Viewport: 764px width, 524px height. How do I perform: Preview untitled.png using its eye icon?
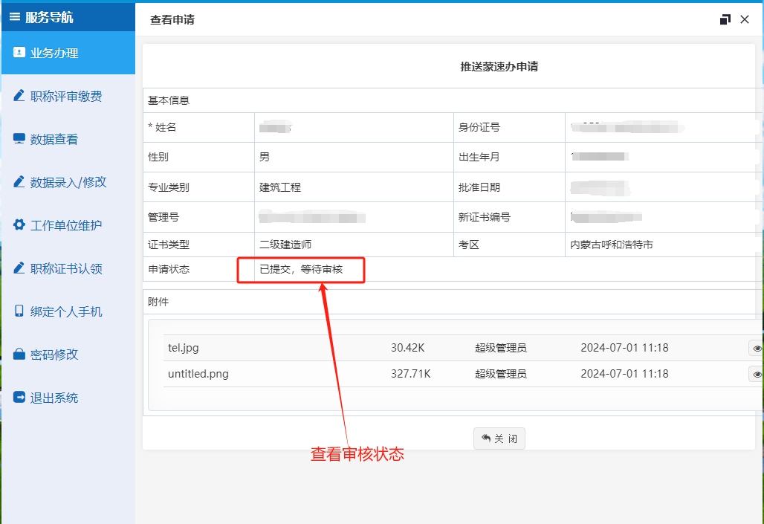coord(757,374)
